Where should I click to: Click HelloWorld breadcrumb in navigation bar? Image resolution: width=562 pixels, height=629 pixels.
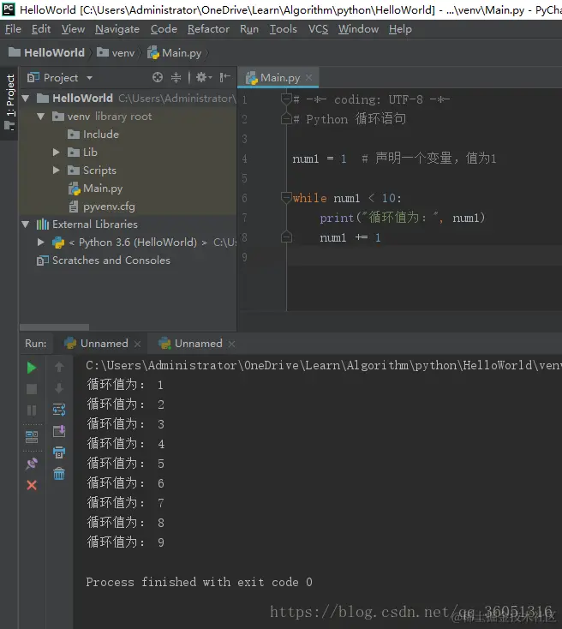click(x=46, y=52)
